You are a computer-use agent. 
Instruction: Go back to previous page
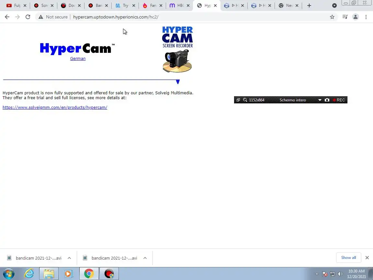pyautogui.click(x=7, y=17)
